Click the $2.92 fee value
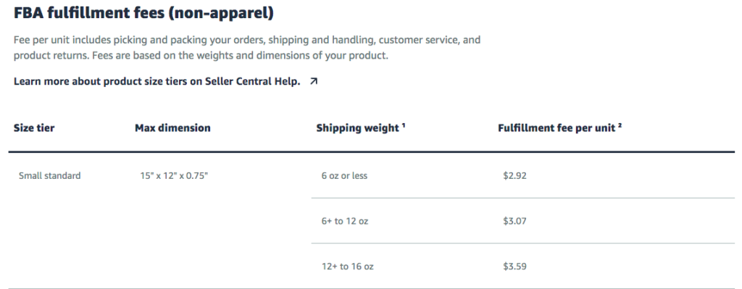This screenshot has width=742, height=289. pos(515,175)
